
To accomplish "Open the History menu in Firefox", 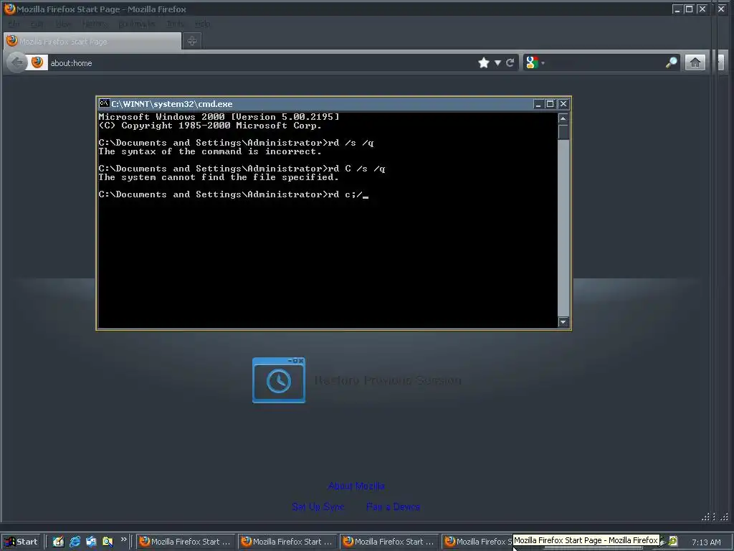I will pos(95,24).
